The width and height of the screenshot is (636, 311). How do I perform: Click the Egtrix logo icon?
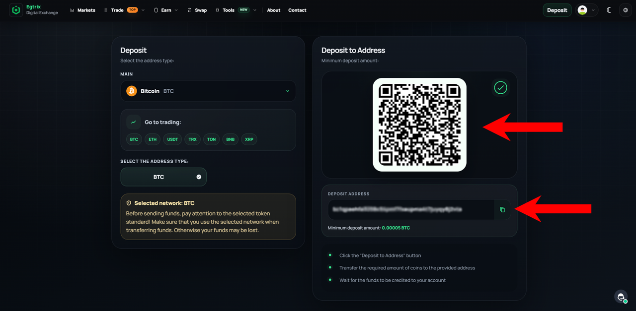[x=16, y=10]
